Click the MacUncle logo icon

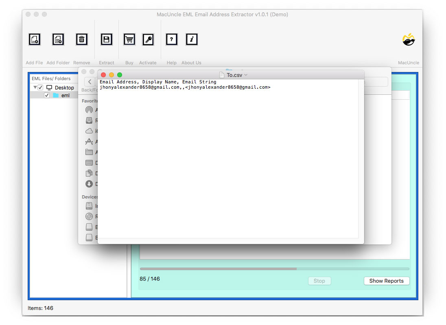coord(409,39)
